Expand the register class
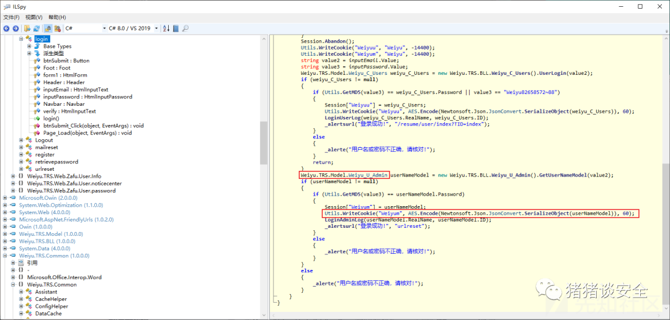This screenshot has width=670, height=320. click(21, 155)
